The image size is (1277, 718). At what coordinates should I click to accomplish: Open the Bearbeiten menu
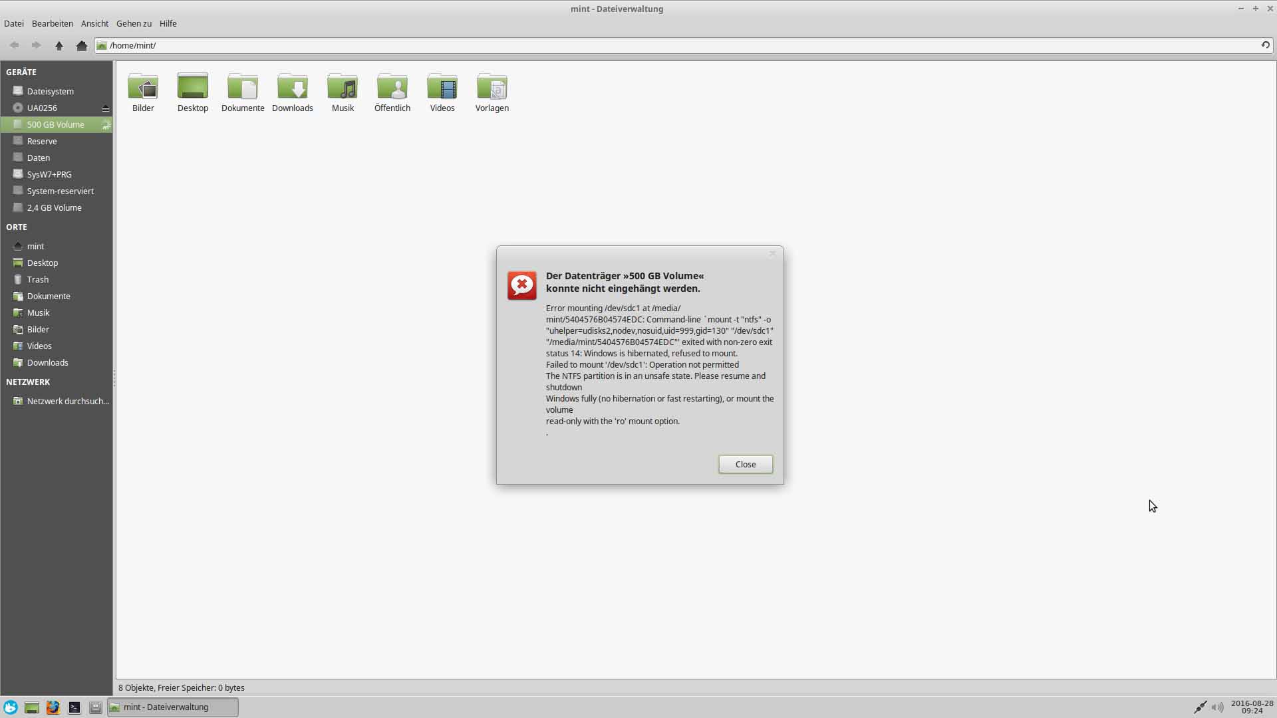52,23
